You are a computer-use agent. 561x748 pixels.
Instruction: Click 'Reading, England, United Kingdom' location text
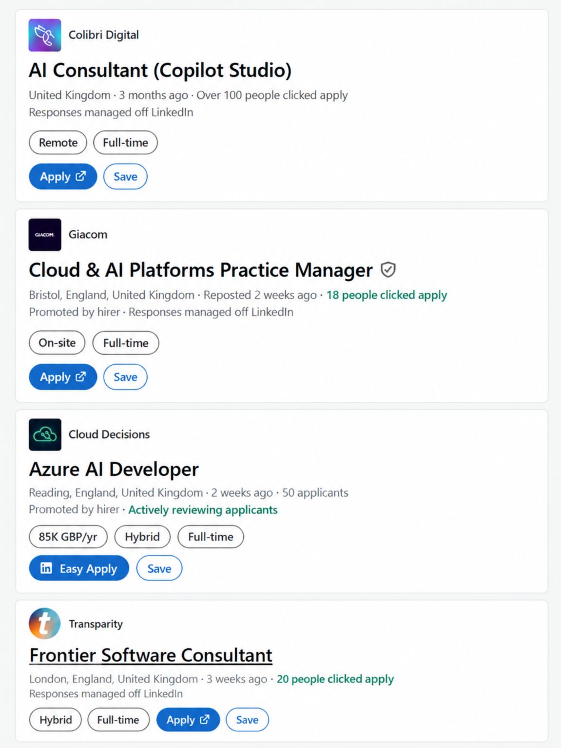[116, 493]
